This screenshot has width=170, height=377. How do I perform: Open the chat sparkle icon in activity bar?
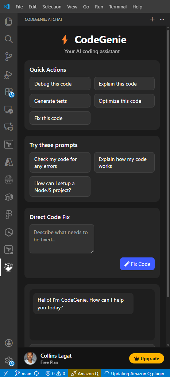[x=9, y=127]
